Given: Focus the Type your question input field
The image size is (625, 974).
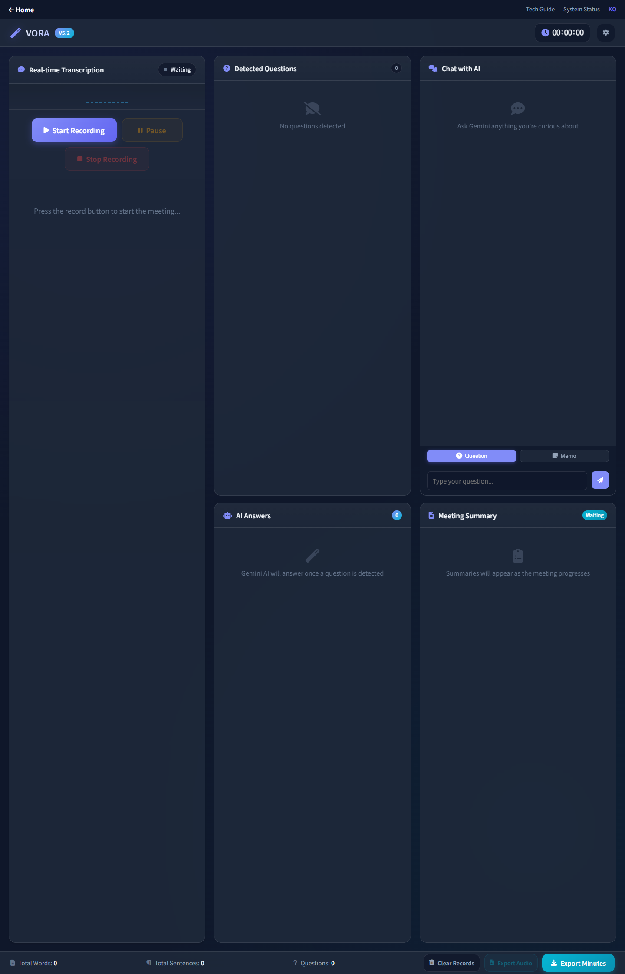Looking at the screenshot, I should click(x=507, y=481).
